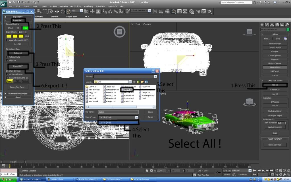
Task: Switch to the Object Paint ribbon tab
Action: (x=72, y=17)
